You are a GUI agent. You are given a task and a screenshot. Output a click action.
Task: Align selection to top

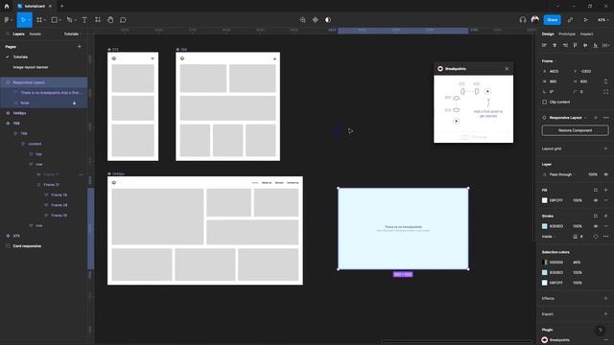tap(576, 45)
